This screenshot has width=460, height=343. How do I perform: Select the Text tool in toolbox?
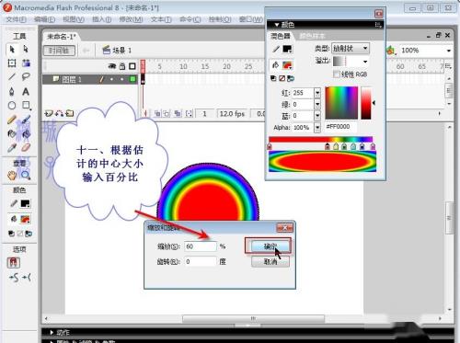tap(26, 92)
